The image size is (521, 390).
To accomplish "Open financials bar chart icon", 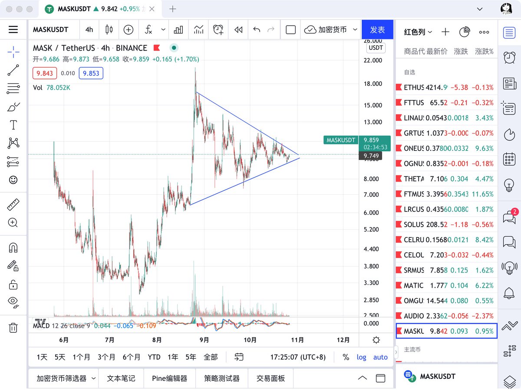I will coord(178,29).
